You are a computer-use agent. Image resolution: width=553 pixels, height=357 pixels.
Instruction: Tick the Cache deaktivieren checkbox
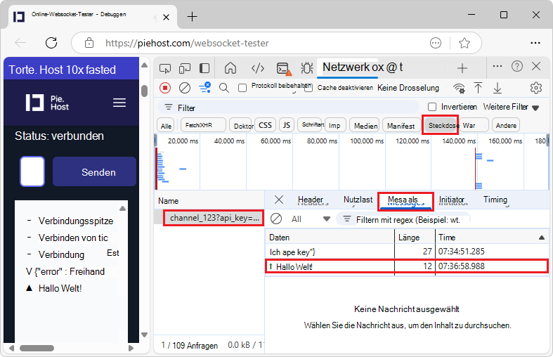pyautogui.click(x=308, y=88)
